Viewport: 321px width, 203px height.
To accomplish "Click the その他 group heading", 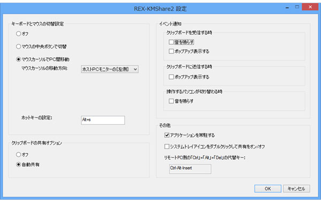I will click(165, 126).
